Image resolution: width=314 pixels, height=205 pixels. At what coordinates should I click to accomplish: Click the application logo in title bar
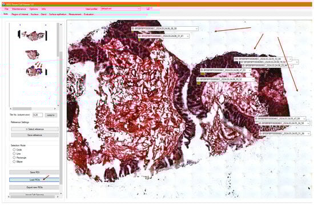coord(3,4)
